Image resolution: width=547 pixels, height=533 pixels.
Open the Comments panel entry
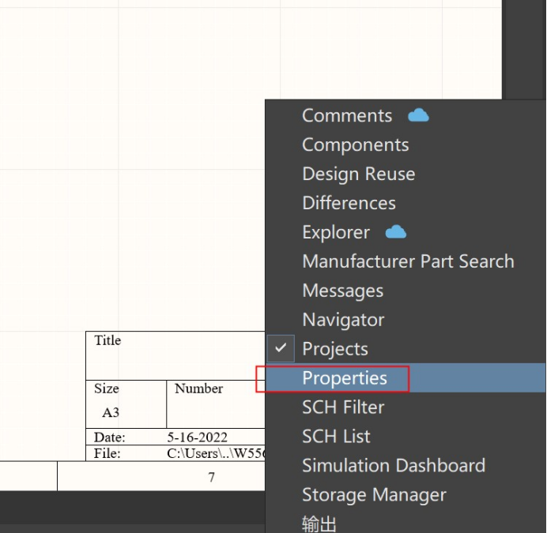[x=347, y=116]
